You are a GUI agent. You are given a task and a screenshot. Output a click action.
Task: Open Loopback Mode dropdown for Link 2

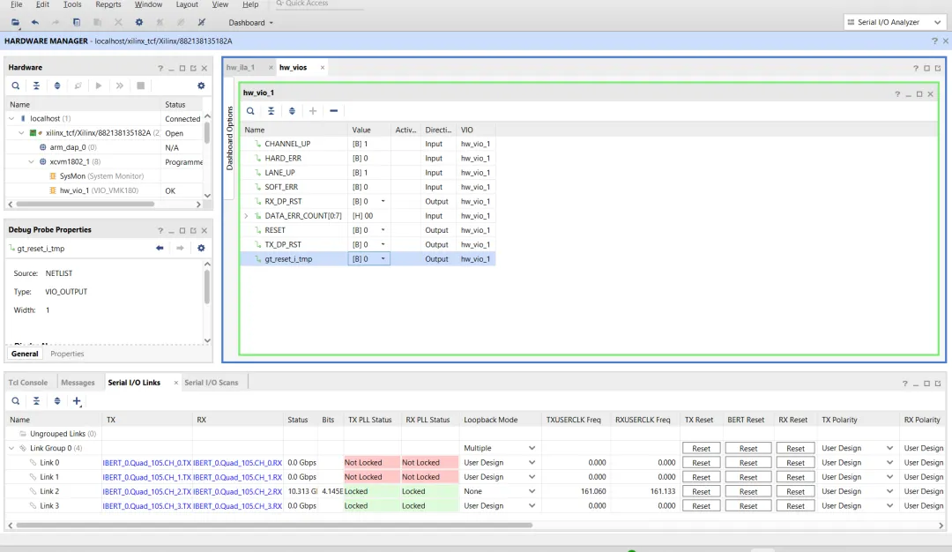532,491
